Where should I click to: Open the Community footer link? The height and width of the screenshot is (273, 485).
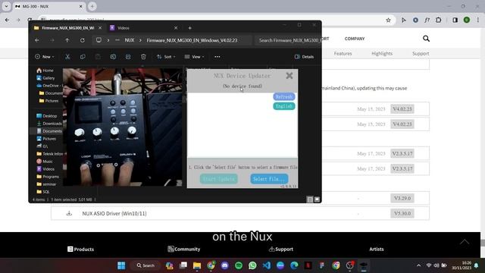pos(183,249)
